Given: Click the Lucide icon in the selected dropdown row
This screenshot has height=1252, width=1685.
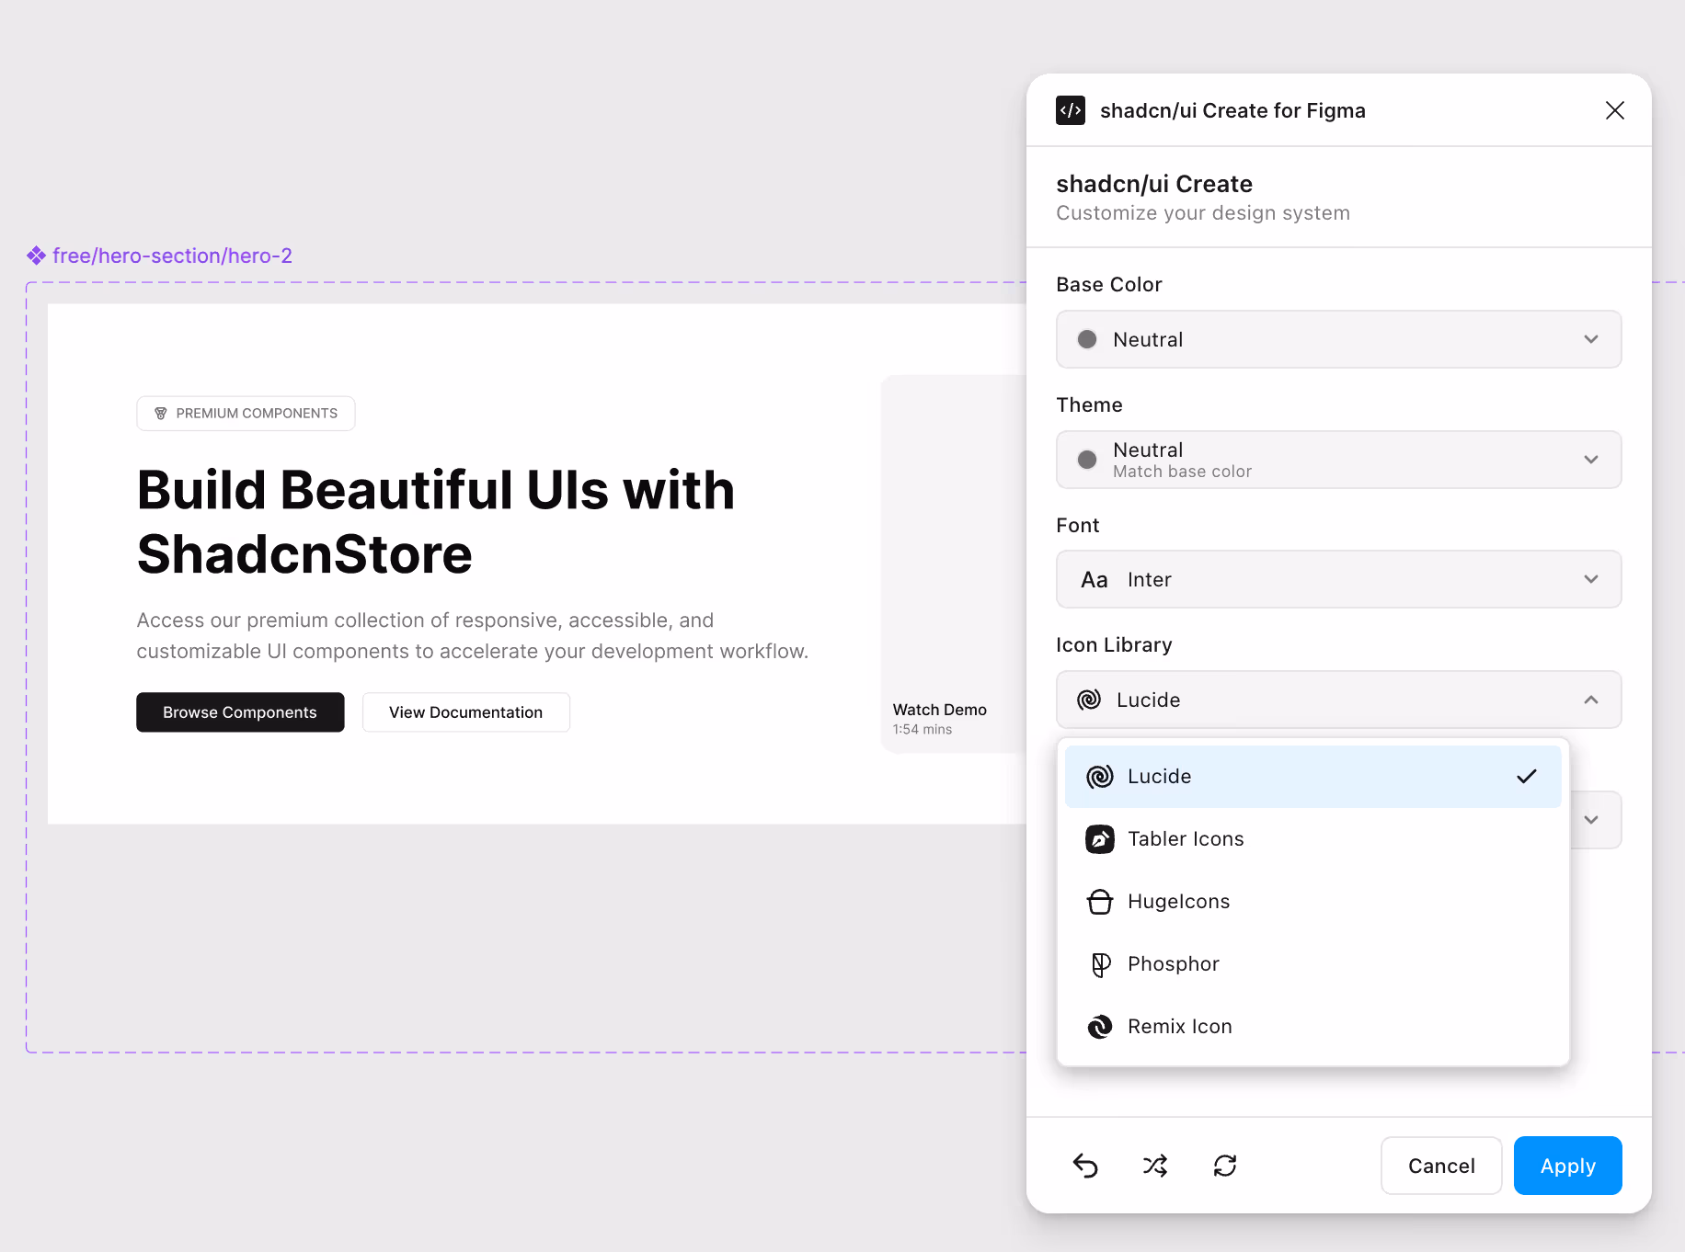Looking at the screenshot, I should click(1100, 777).
